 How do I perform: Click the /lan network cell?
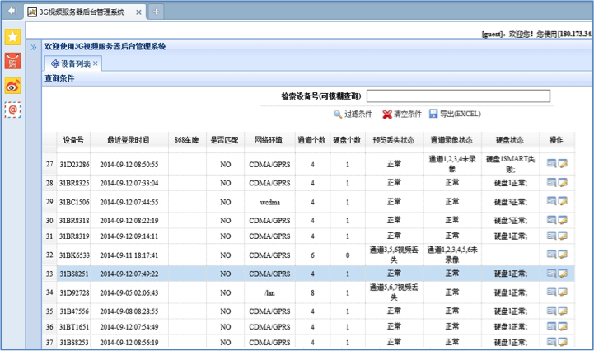coord(269,292)
